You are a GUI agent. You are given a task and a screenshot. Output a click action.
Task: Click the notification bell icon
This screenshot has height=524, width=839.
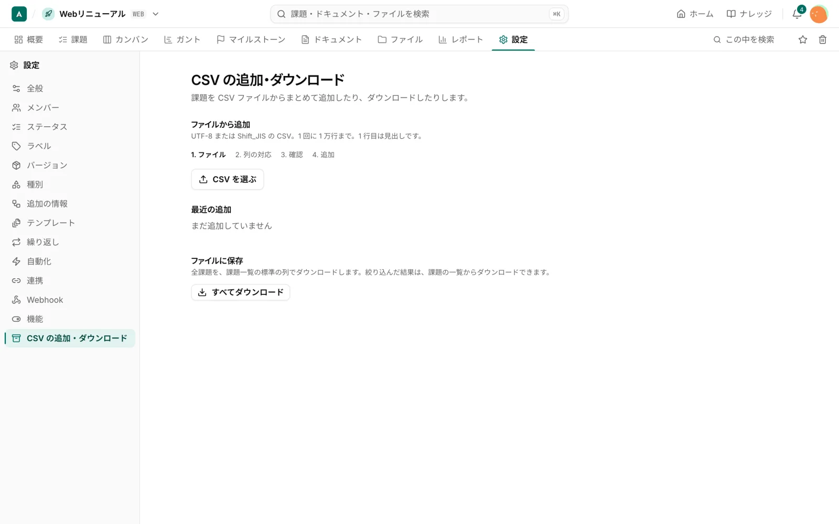pos(797,14)
